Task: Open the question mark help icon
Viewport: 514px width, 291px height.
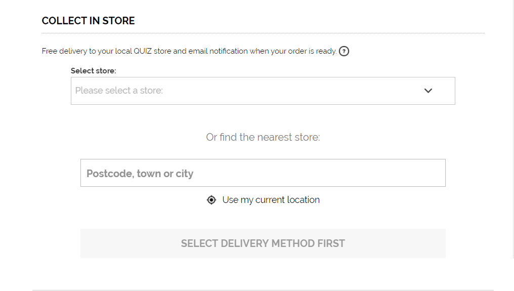Action: [344, 51]
